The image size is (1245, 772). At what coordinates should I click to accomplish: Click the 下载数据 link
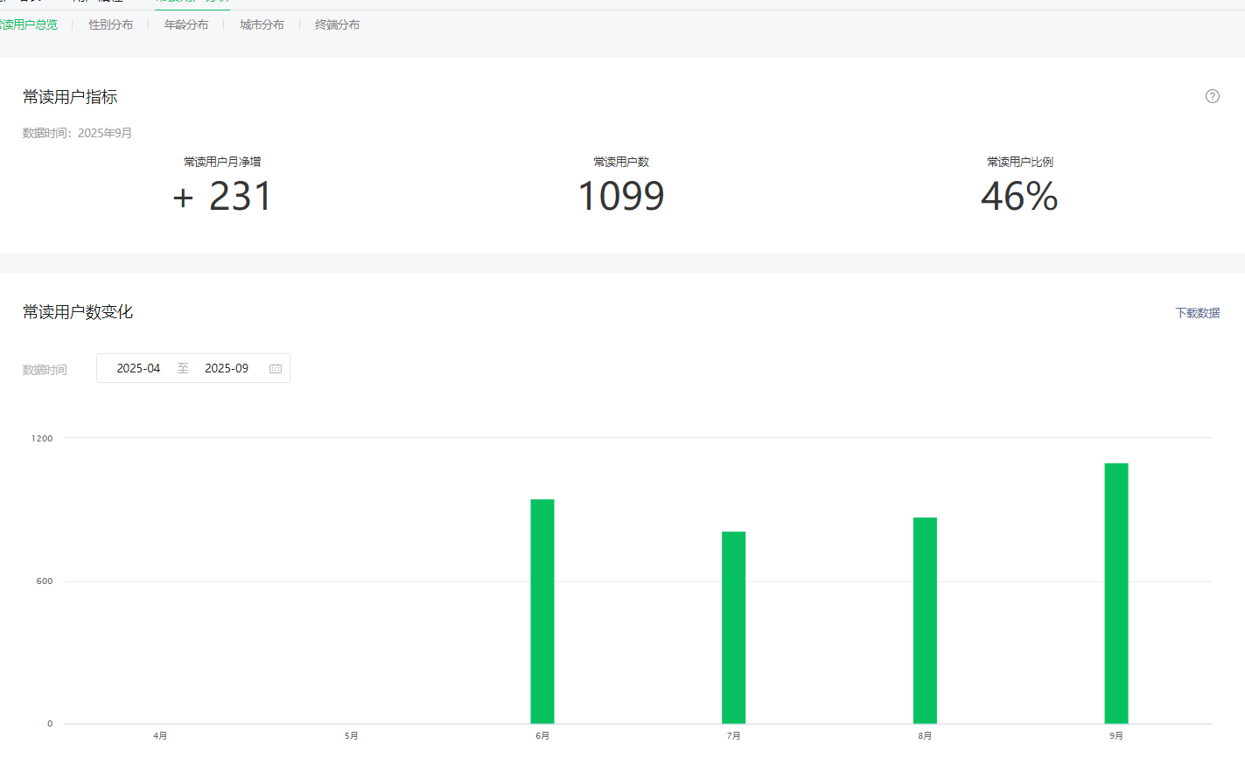click(x=1197, y=313)
